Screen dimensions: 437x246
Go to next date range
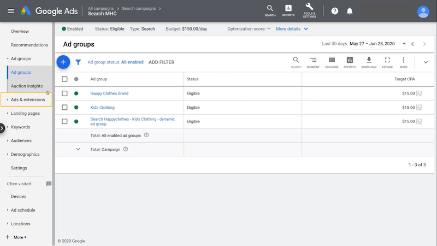(424, 44)
